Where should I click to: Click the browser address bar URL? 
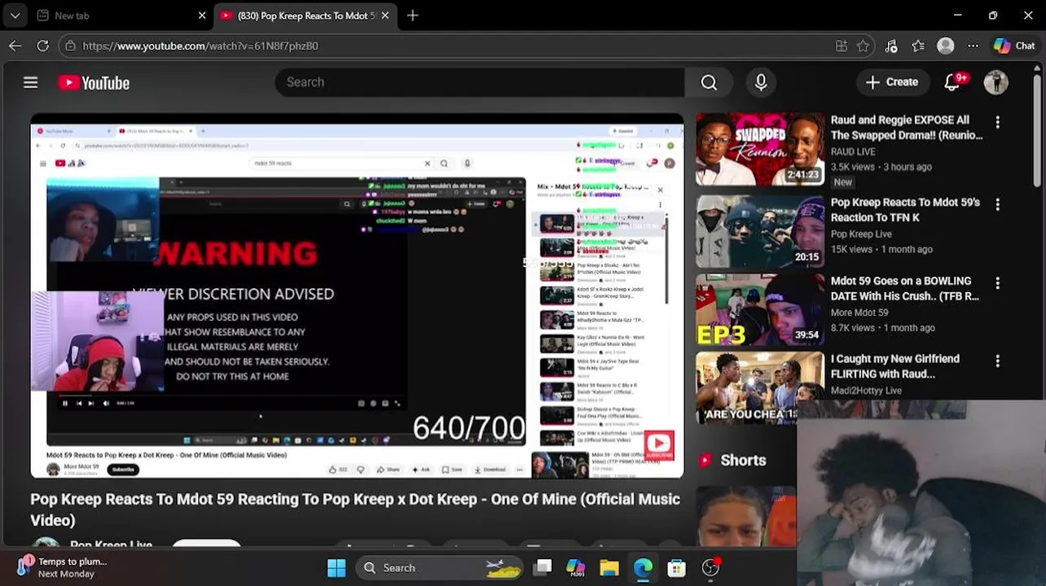[x=200, y=46]
